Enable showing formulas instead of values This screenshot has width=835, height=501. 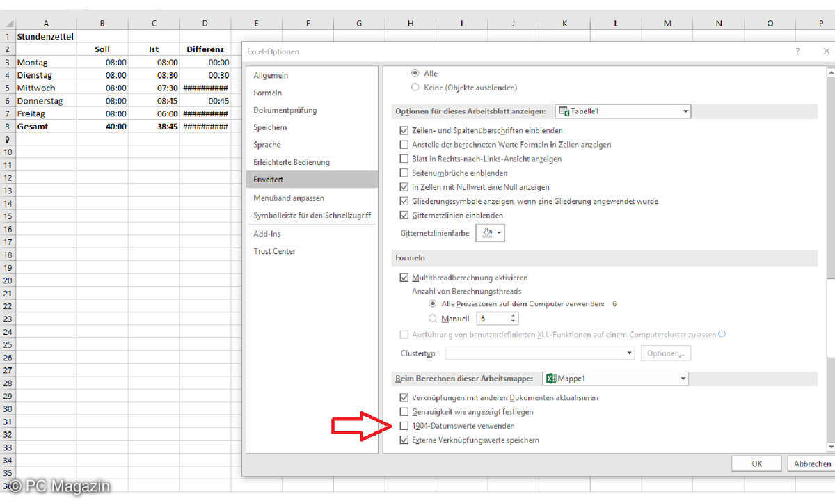click(x=404, y=145)
